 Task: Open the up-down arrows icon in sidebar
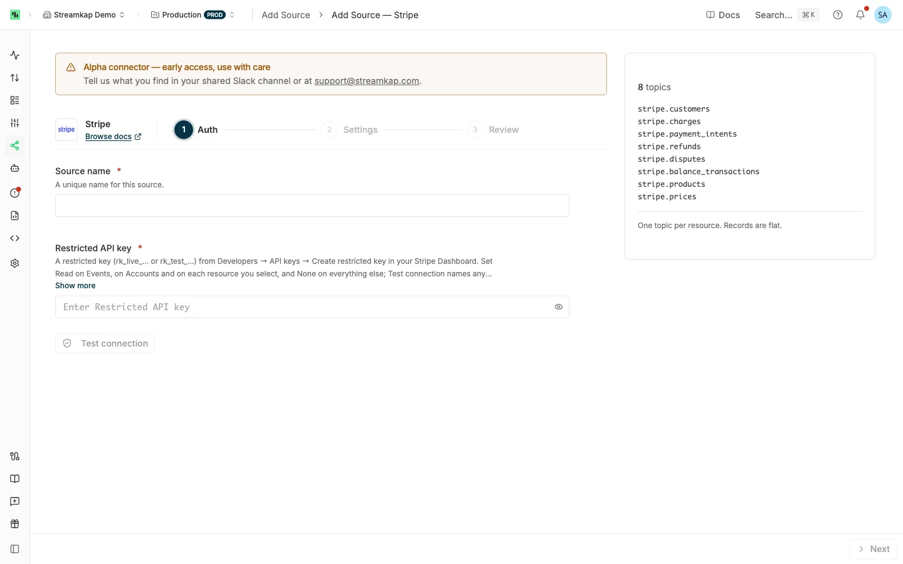[15, 78]
